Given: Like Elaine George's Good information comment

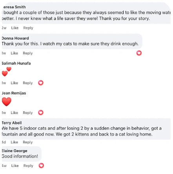Looking at the screenshot, I should 15,166.
